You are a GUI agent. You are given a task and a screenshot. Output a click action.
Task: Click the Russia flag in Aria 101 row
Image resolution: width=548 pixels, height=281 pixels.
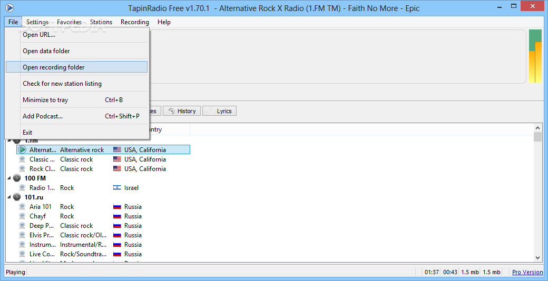117,207
